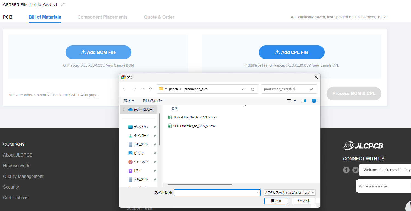Open the recent locations chevron dropdown
Screen dimensions: 411x211
(143, 89)
